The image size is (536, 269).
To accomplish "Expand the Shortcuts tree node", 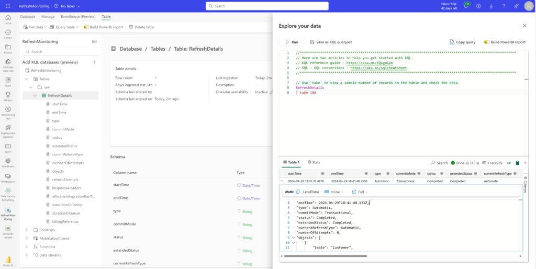I will [27, 230].
